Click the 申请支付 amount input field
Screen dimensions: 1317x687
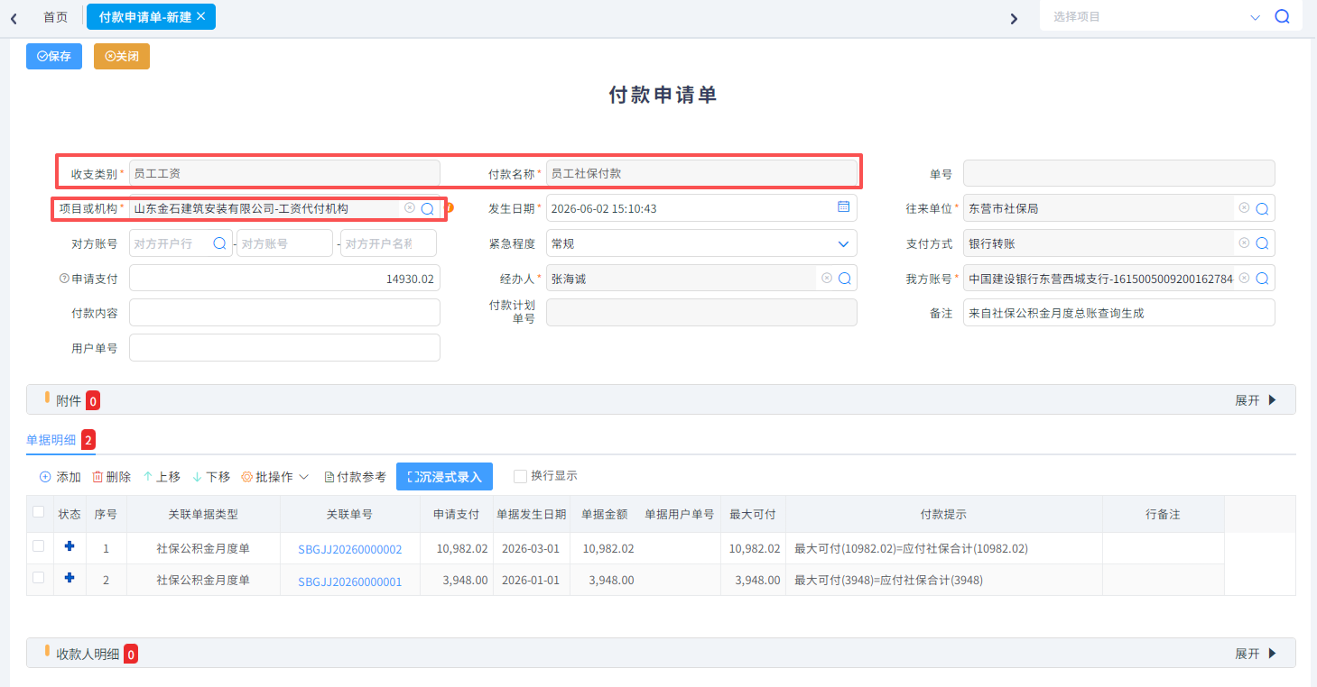[x=284, y=279]
